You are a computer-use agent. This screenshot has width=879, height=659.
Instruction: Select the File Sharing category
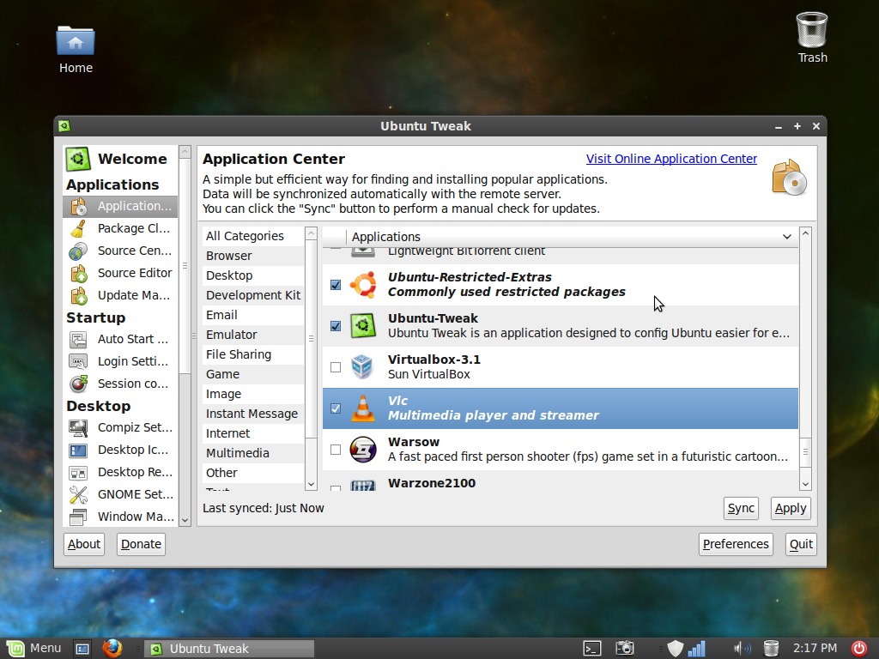pyautogui.click(x=253, y=354)
